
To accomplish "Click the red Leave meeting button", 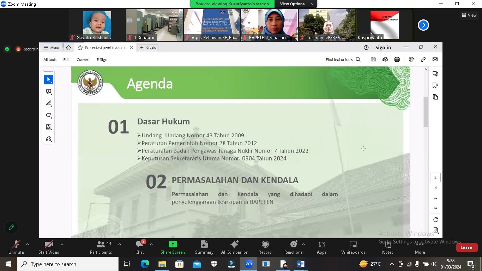I will (x=466, y=247).
